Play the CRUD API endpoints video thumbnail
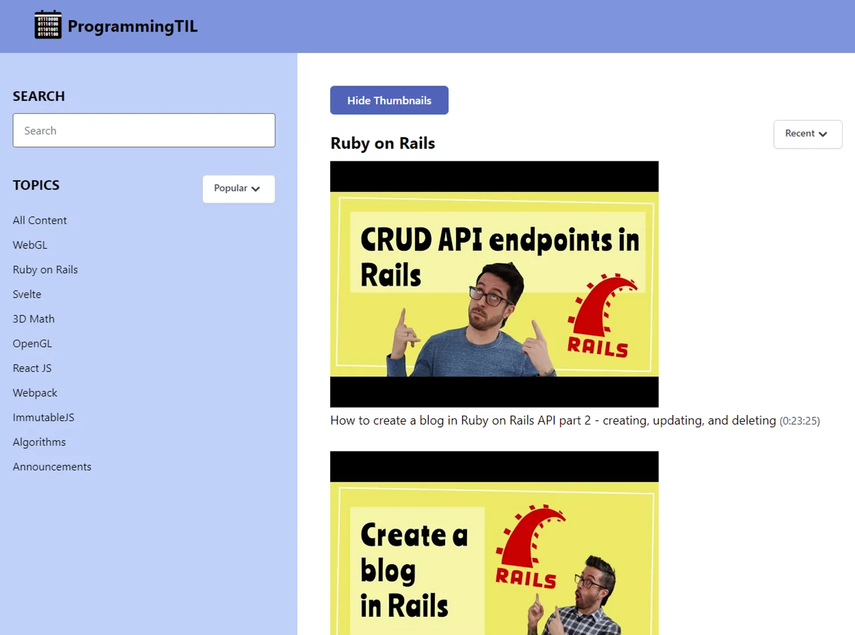Image resolution: width=855 pixels, height=635 pixels. 494,284
